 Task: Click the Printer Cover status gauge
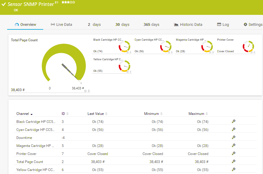pos(248,46)
